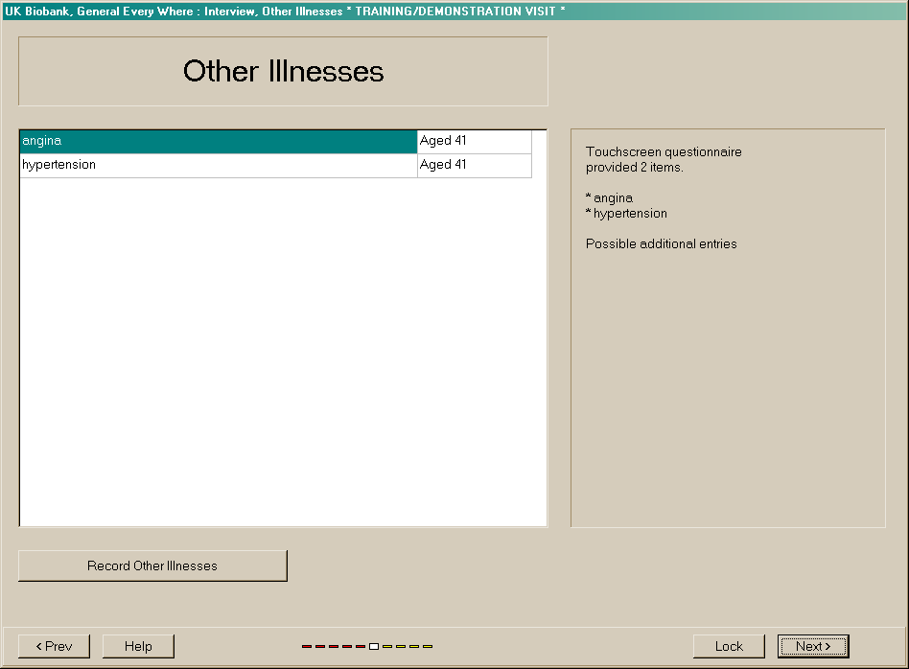Click the first yellow progress marker

tap(387, 647)
